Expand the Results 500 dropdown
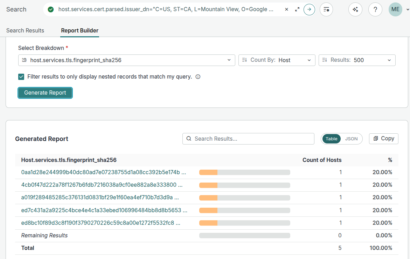The width and height of the screenshot is (410, 259). [x=357, y=60]
